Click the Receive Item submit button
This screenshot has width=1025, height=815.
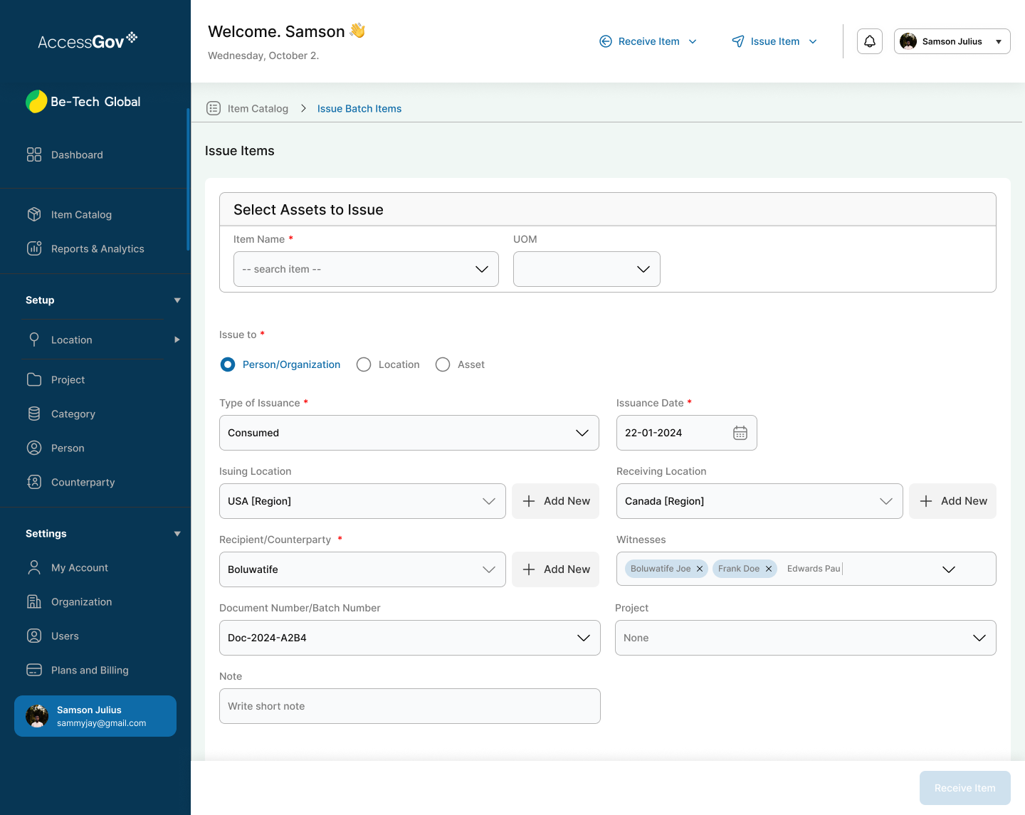[x=965, y=788]
